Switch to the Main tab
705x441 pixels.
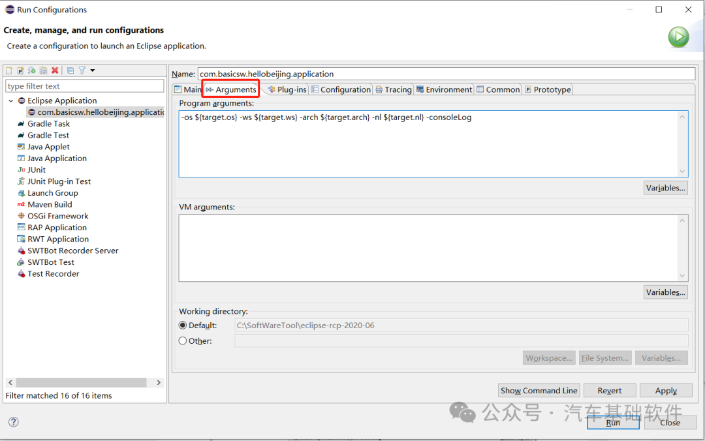click(x=187, y=89)
